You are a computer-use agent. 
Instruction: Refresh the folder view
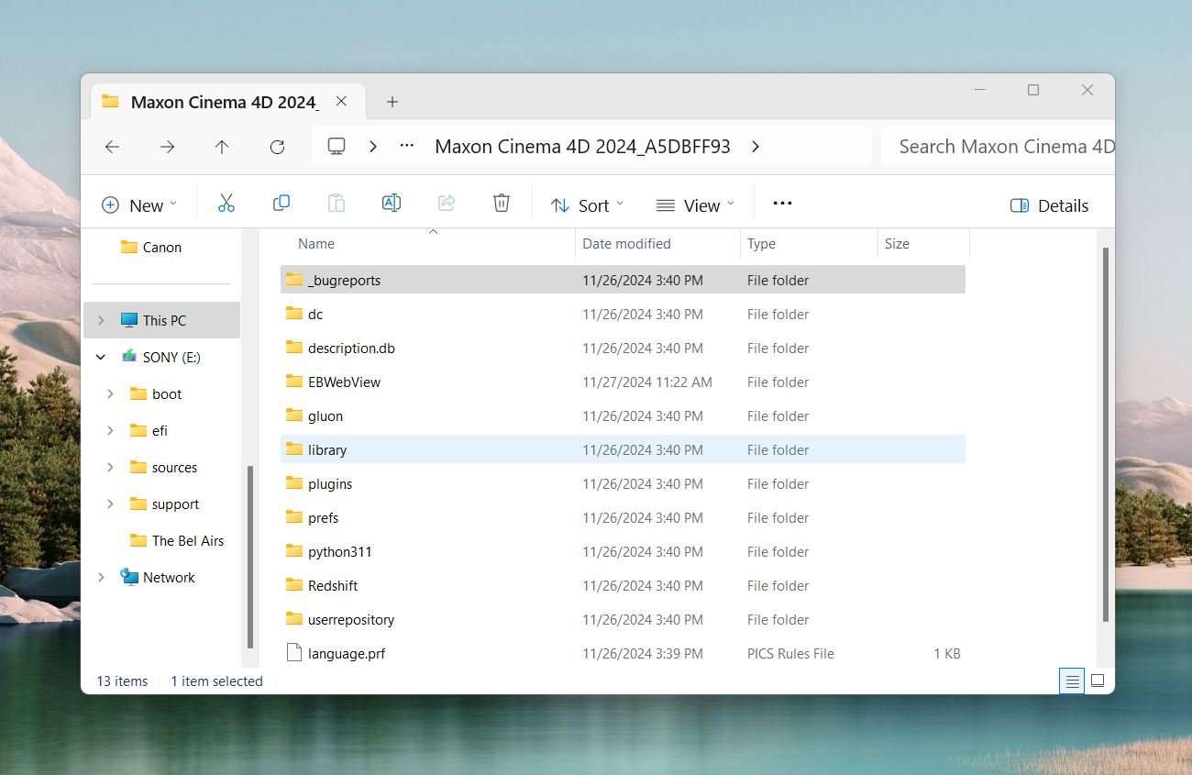click(277, 147)
